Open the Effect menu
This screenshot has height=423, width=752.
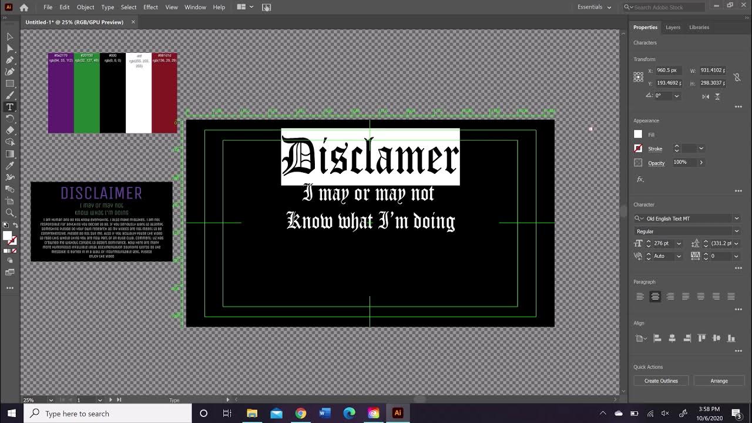tap(150, 7)
